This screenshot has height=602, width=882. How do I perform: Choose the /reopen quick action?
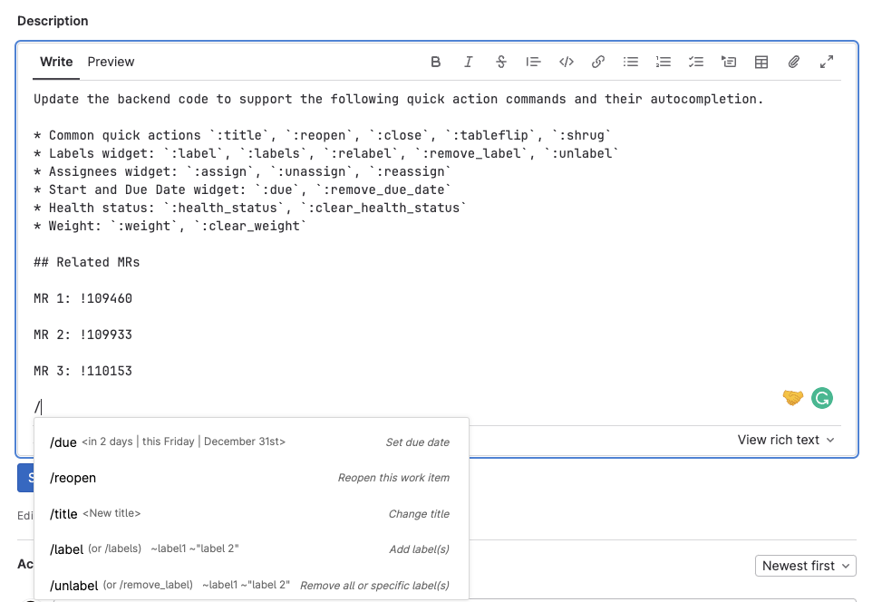point(250,478)
